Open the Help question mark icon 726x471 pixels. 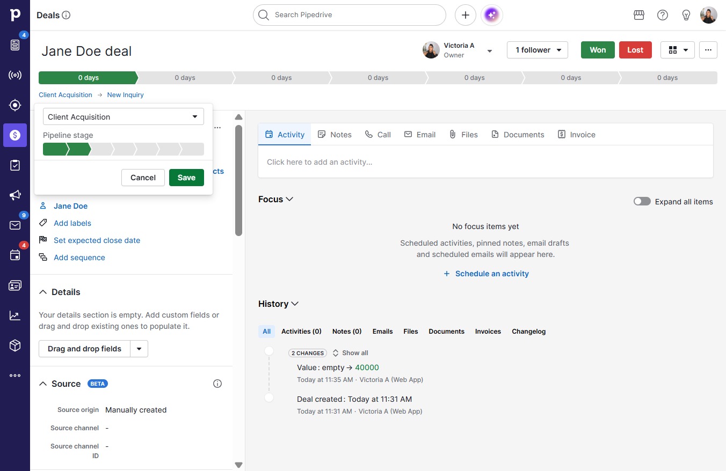(663, 15)
